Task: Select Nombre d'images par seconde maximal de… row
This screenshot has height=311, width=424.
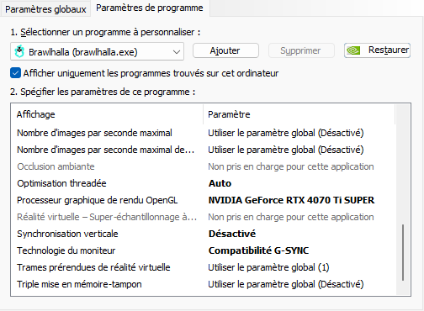Action: point(204,150)
